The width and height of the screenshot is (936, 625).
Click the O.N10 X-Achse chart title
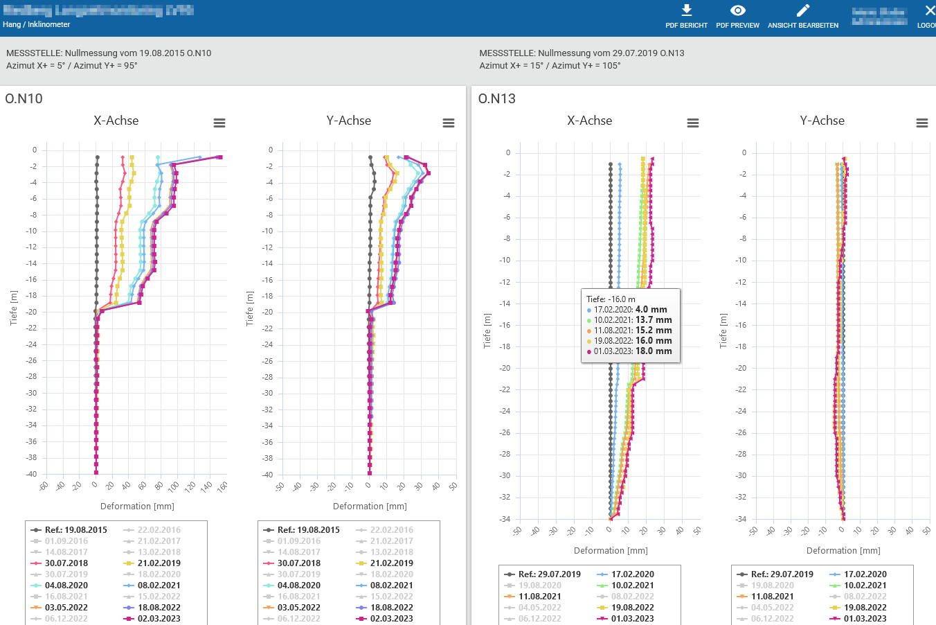(x=116, y=121)
